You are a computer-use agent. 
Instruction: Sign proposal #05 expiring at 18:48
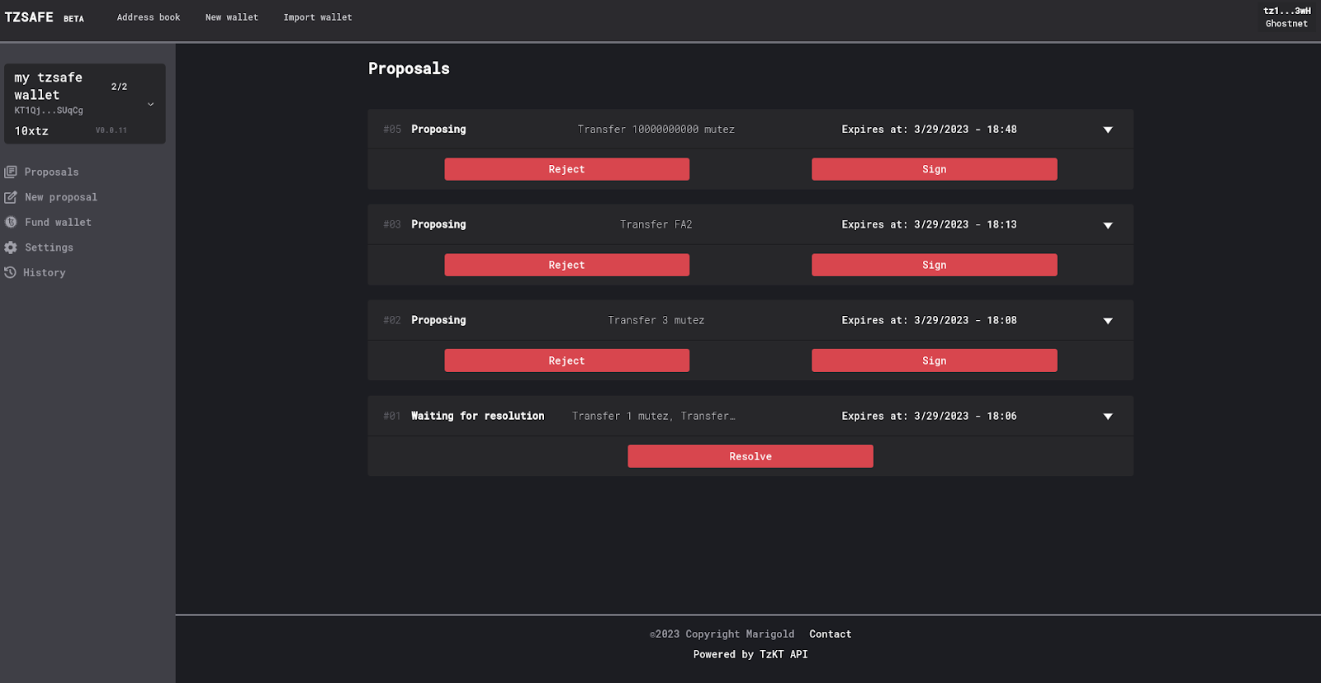pos(935,169)
